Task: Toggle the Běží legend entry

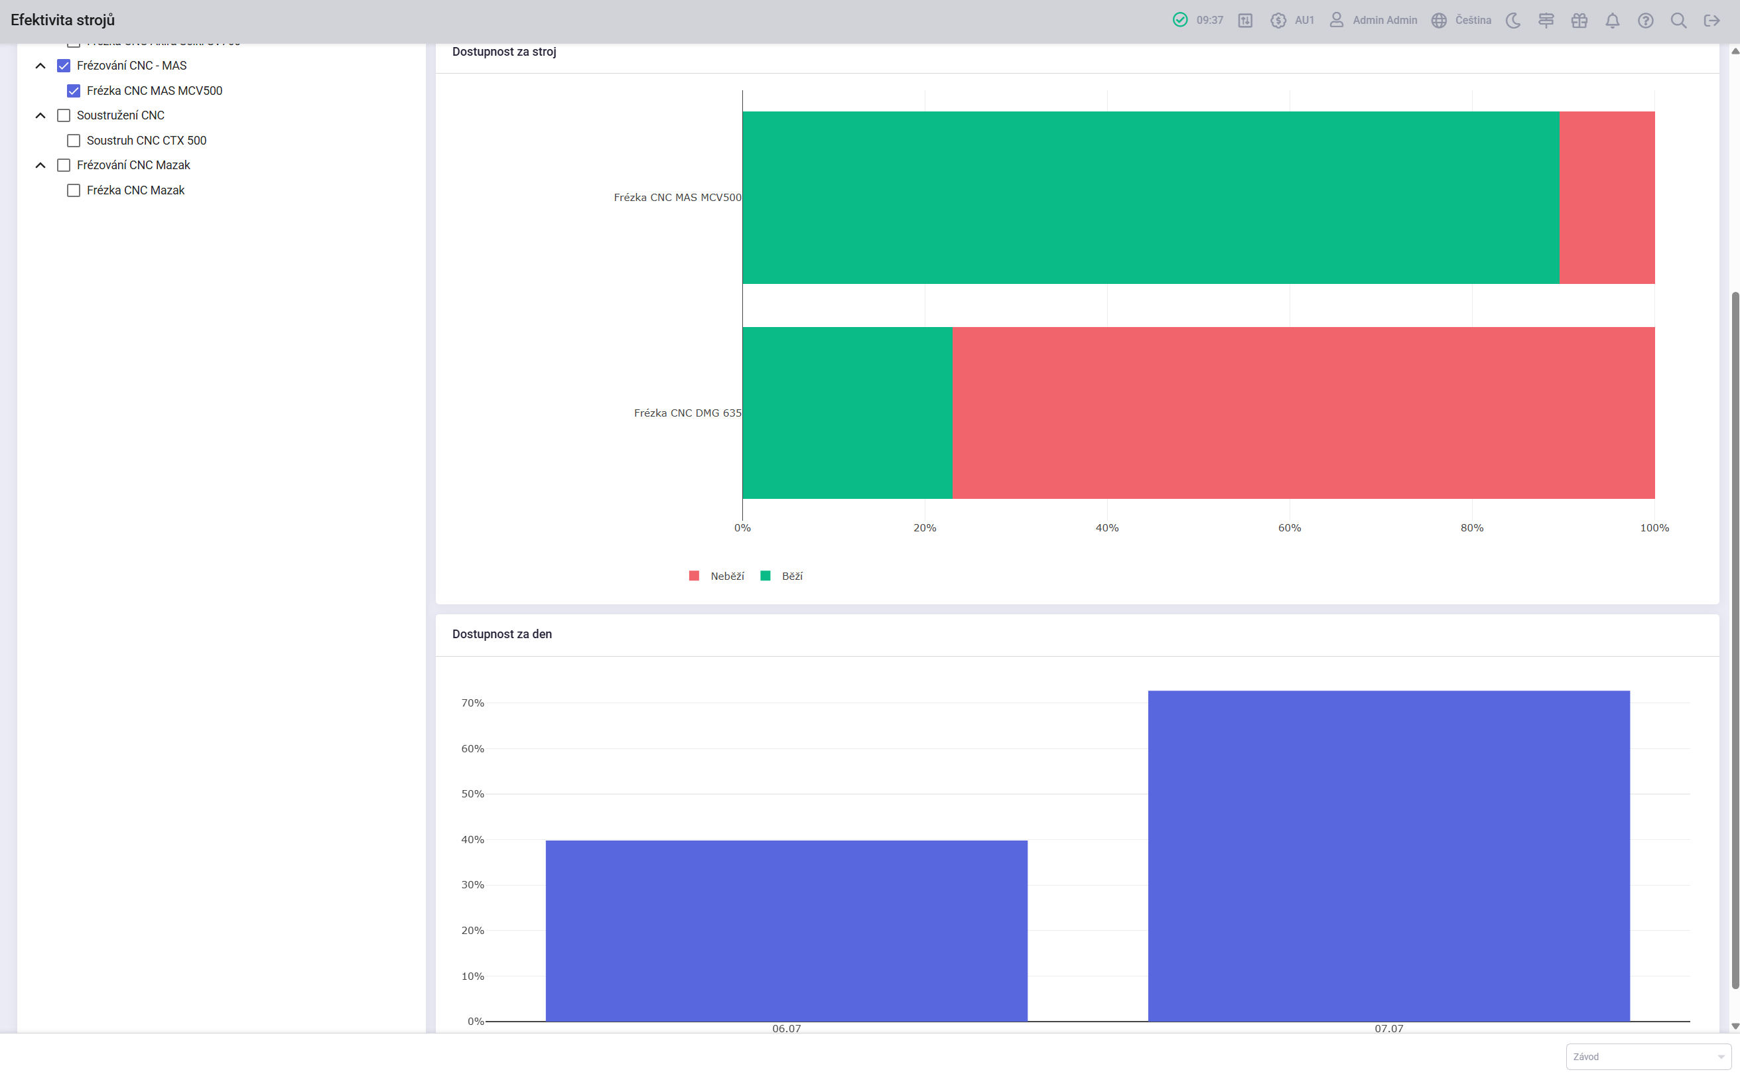Action: tap(782, 576)
